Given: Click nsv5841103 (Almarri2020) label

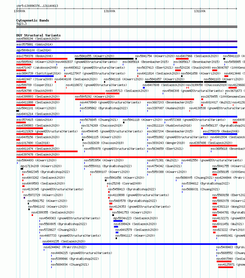Looking at the screenshot, I should click(224, 79).
